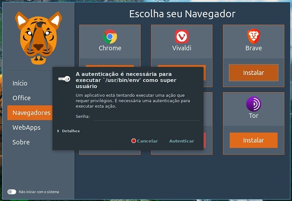Screen dimensions: 292x201
Task: Click the key icon in authentication dialog
Action: 64,79
